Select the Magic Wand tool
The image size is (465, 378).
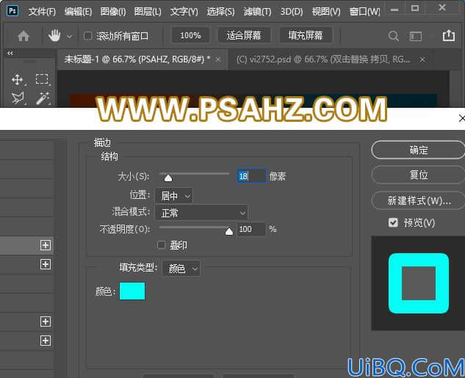[x=43, y=98]
